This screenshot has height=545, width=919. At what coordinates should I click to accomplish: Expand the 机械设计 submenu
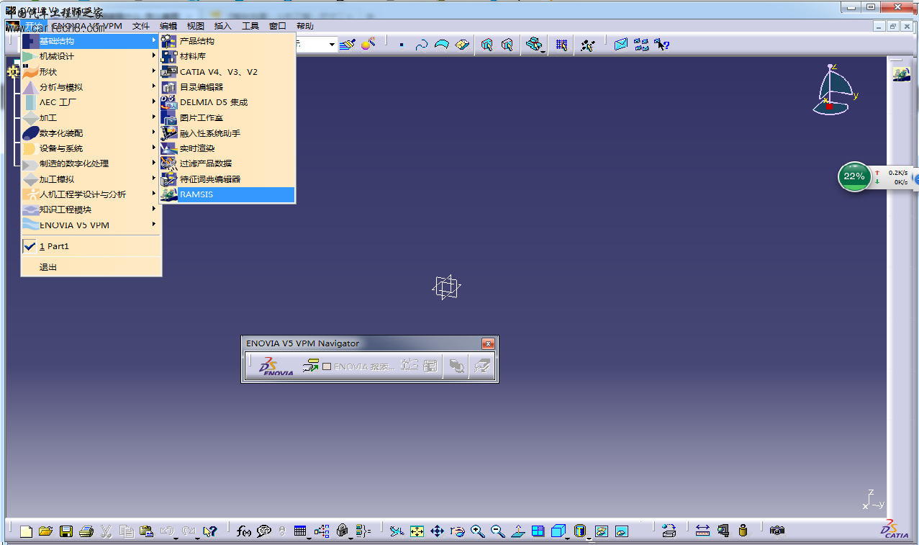click(x=91, y=56)
